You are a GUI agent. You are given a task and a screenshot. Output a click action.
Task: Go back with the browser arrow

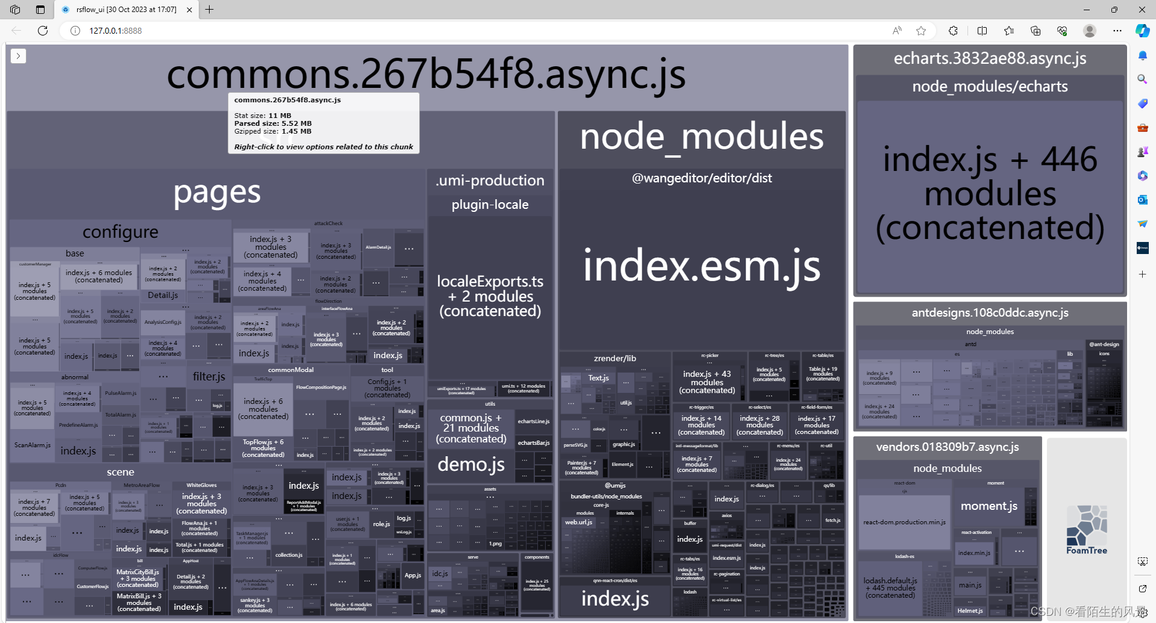(x=16, y=31)
